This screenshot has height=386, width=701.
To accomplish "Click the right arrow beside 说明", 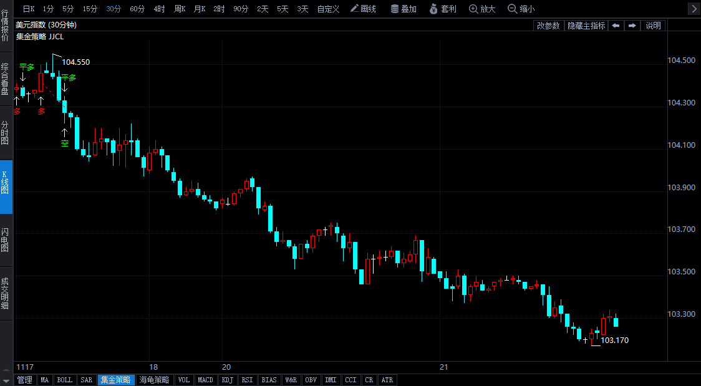I will (632, 26).
